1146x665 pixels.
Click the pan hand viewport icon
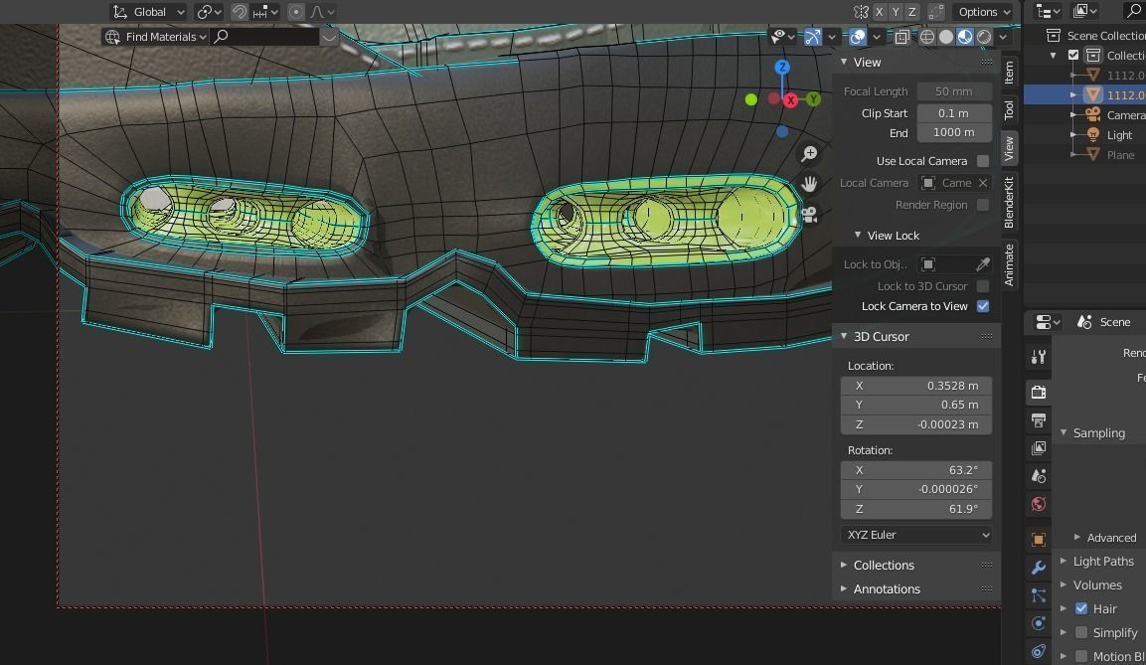coord(809,184)
